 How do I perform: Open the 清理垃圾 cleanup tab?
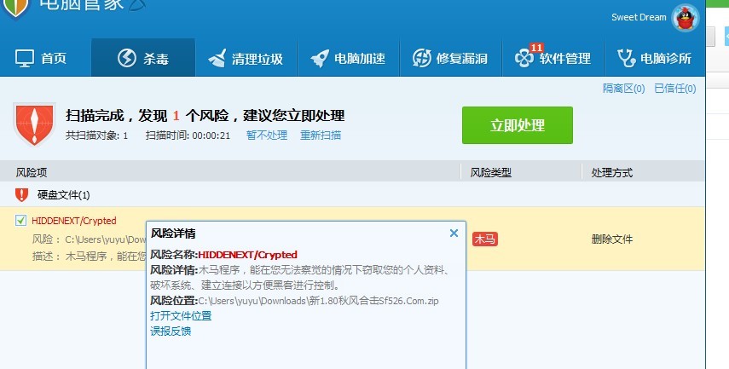(246, 59)
